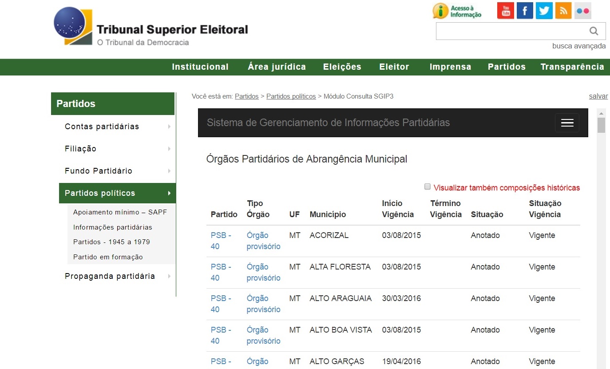
Task: Open Órgão provisório link for ACORIZAL
Action: pos(264,241)
